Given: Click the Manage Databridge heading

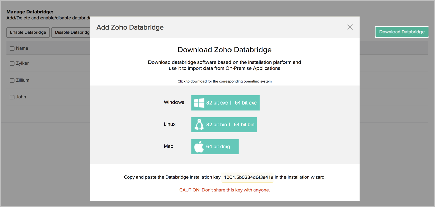Looking at the screenshot, I should coord(30,12).
